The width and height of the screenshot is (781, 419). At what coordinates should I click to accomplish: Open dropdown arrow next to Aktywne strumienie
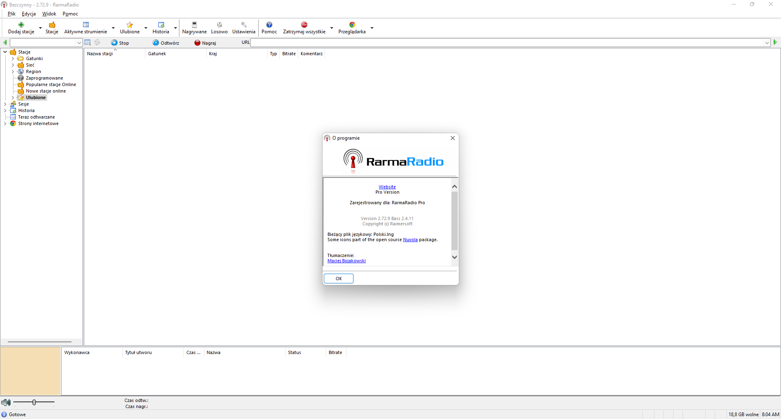113,28
